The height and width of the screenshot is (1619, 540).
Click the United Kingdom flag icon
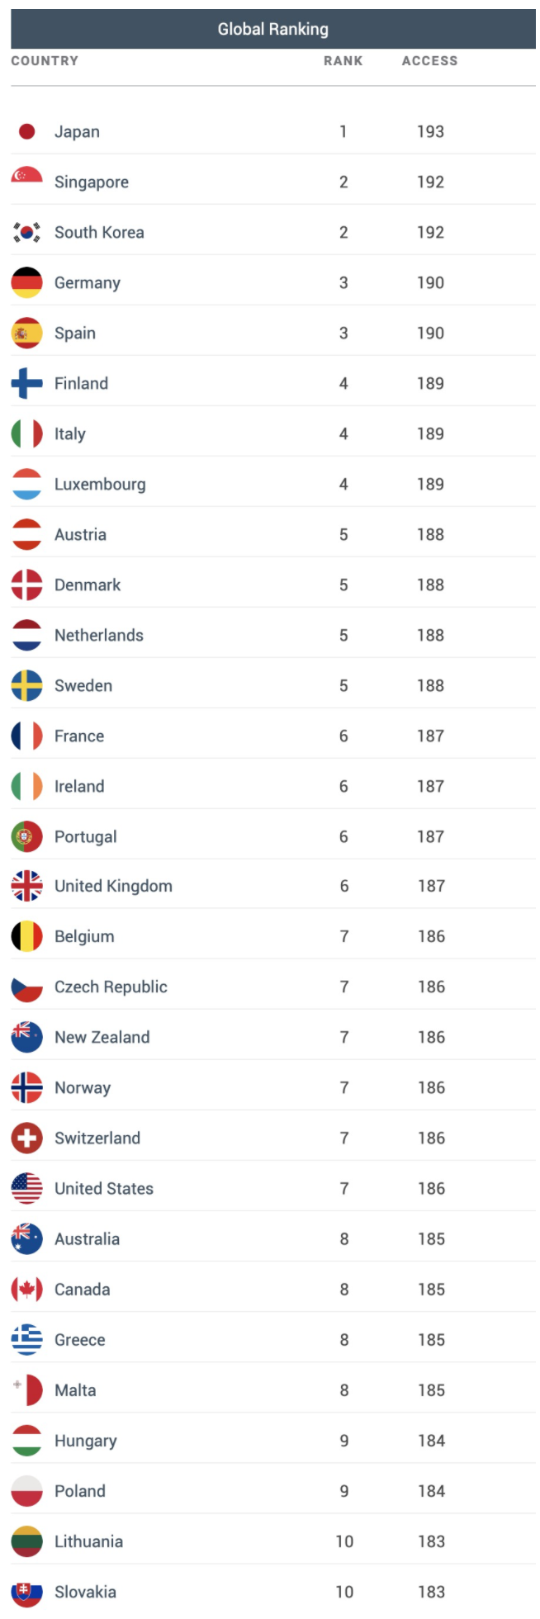(x=27, y=886)
